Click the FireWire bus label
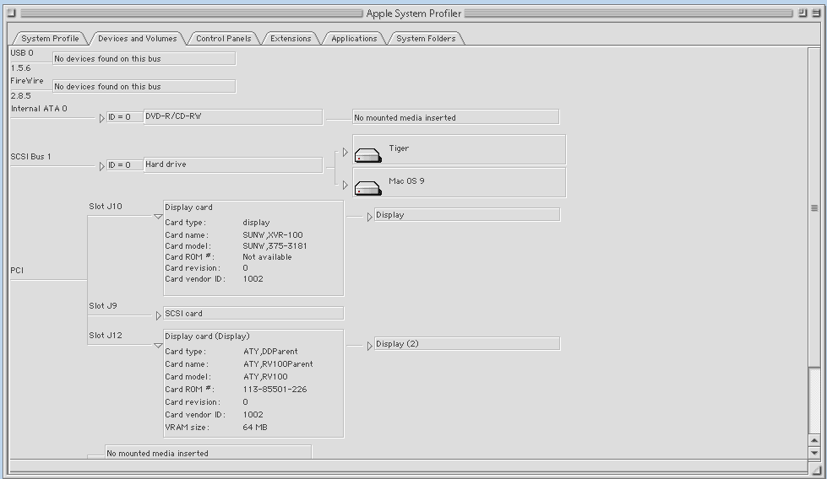 tap(27, 80)
